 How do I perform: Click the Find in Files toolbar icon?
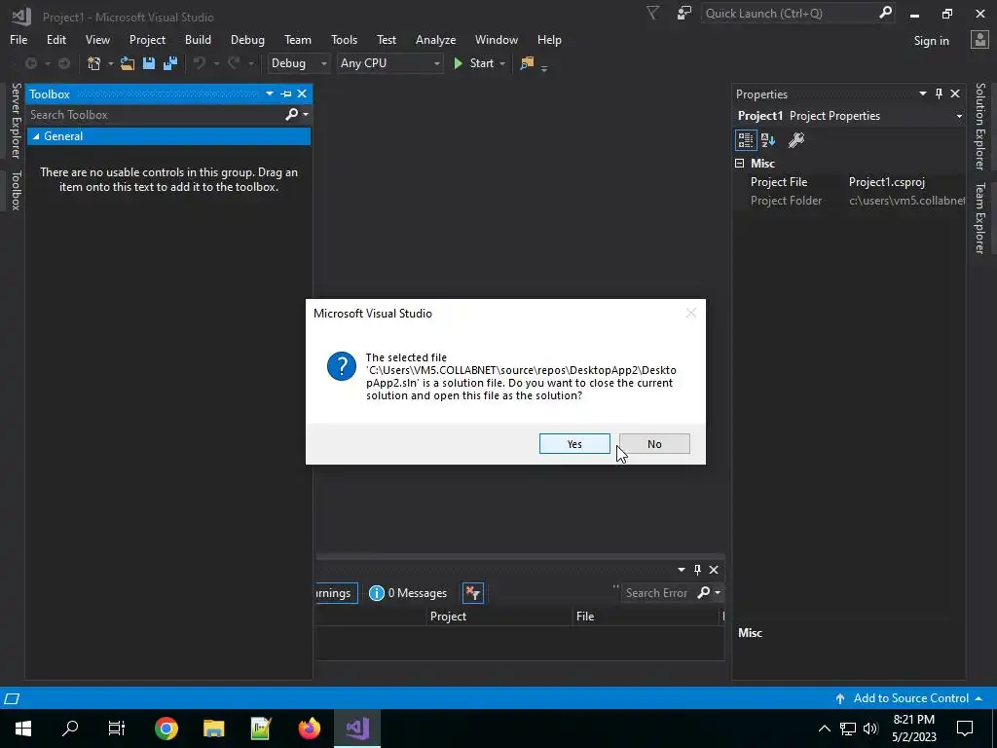click(x=527, y=63)
